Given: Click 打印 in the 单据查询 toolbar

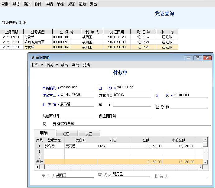Looking at the screenshot, I should (35, 65).
